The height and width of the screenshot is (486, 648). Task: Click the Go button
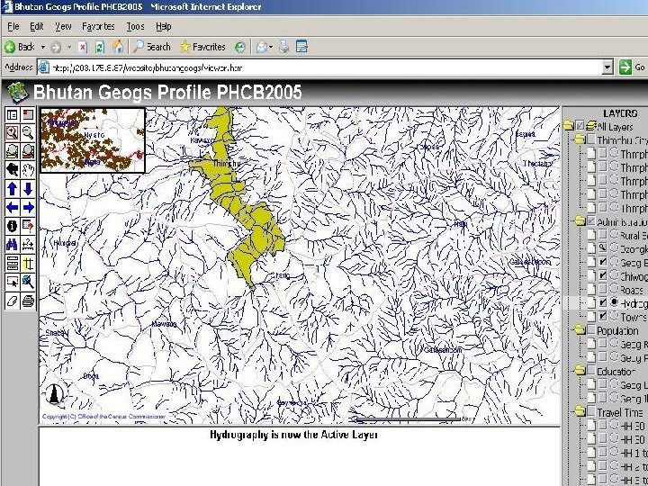[x=633, y=67]
